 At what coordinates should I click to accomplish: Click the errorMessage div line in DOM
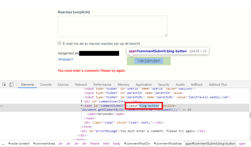pyautogui.click(x=143, y=131)
